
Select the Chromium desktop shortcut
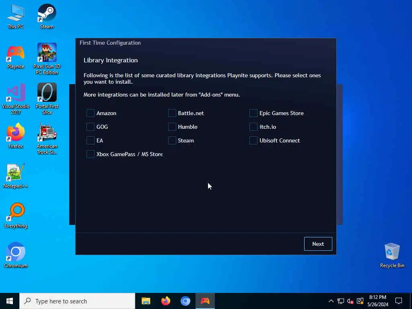16,255
